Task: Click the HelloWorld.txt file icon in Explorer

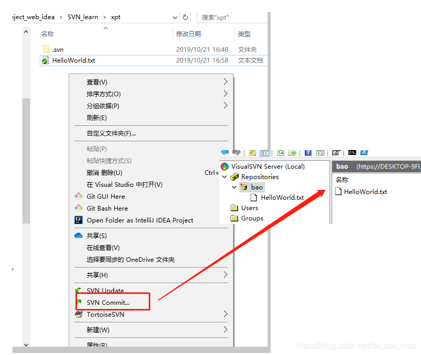Action: (x=45, y=60)
